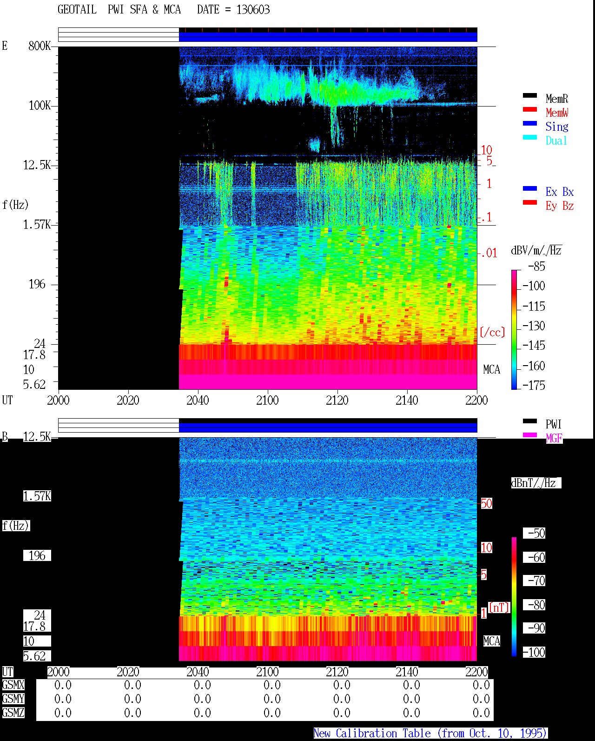Click the black PWI legend swatch
The height and width of the screenshot is (741, 595).
point(530,421)
